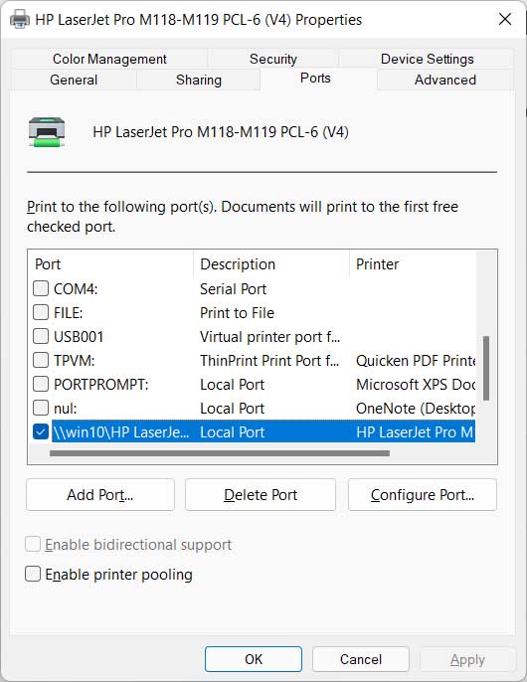Select the USB001 port name
The image size is (527, 682).
[x=79, y=337]
